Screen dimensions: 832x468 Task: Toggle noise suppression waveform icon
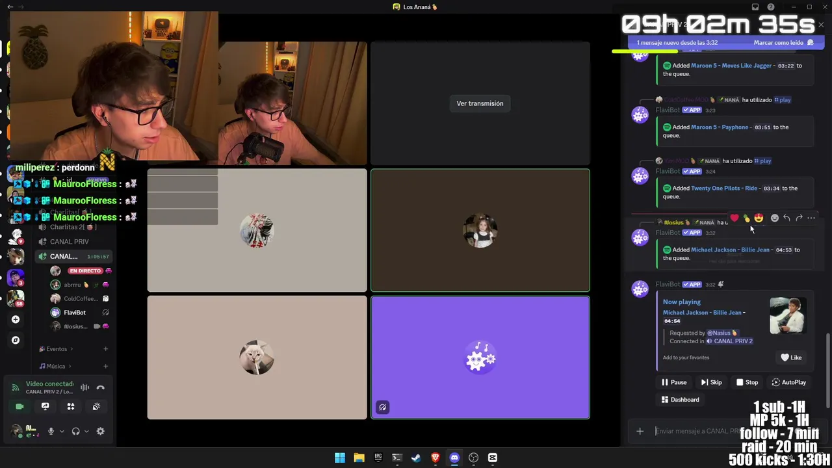pos(84,387)
